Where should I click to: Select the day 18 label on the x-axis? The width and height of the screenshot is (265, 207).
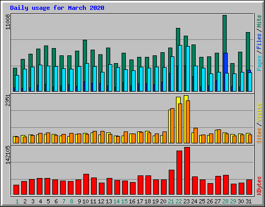(148, 201)
